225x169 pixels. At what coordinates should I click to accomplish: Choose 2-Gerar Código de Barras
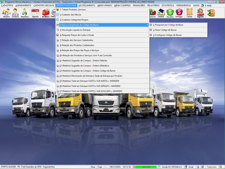pos(178,30)
